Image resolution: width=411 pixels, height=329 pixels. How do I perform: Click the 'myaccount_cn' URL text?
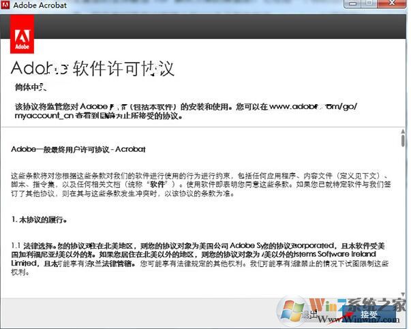pos(44,116)
